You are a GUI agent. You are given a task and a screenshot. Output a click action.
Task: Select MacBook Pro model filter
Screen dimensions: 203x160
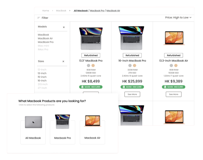45,42
